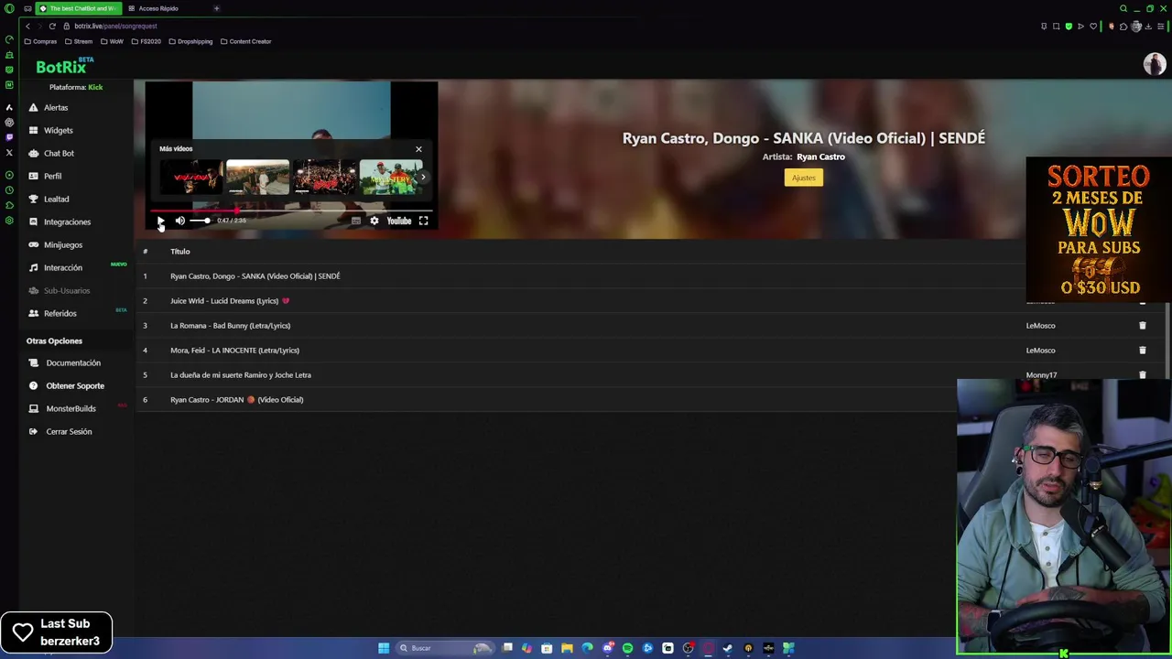
Task: Reload the page with refresh icon
Action: (52, 26)
